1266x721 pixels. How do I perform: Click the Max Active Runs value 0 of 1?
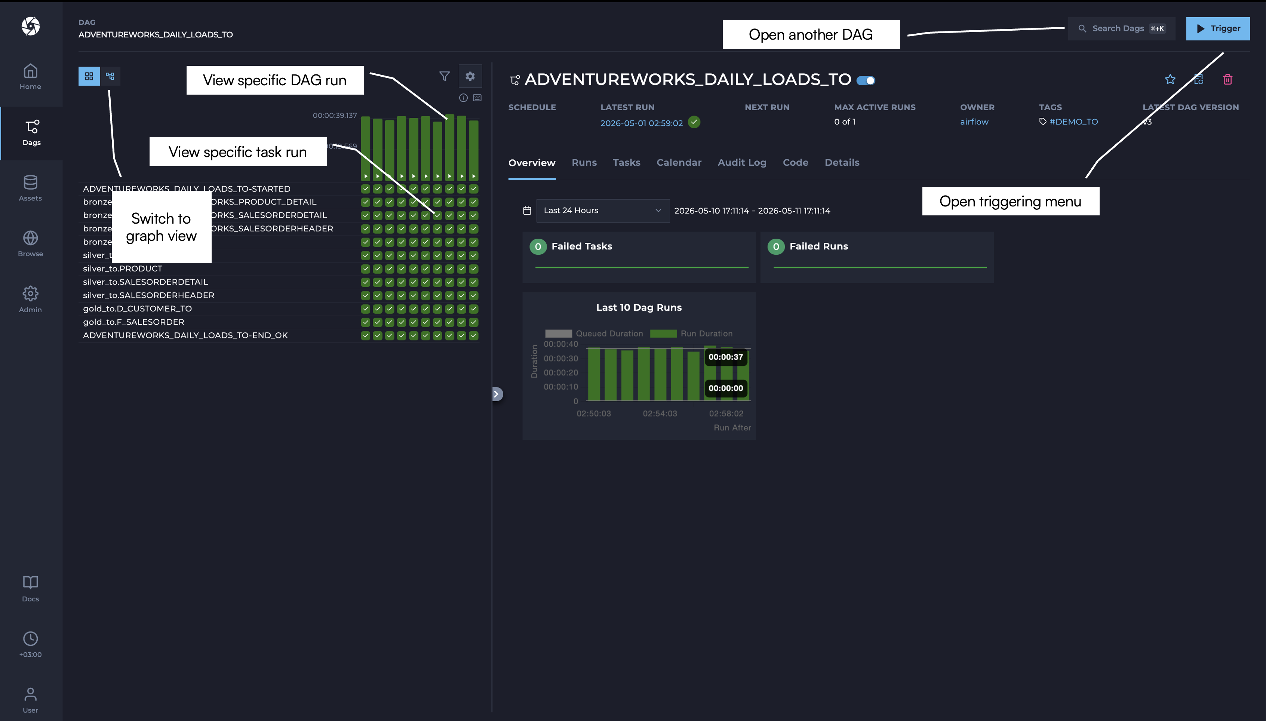(x=845, y=122)
